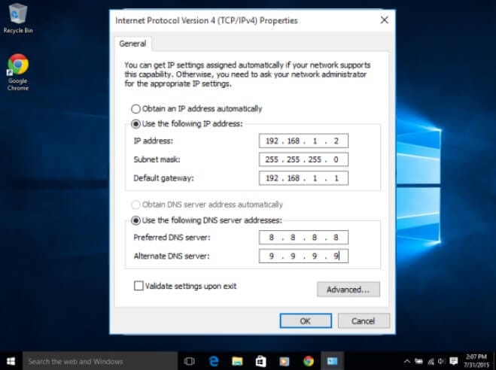Click the Advanced... button

348,290
